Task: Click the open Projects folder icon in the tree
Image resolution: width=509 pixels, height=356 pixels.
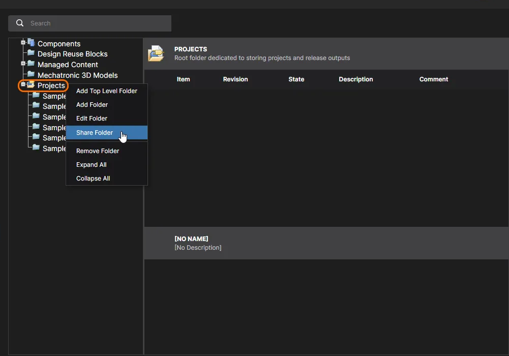Action: tap(31, 85)
